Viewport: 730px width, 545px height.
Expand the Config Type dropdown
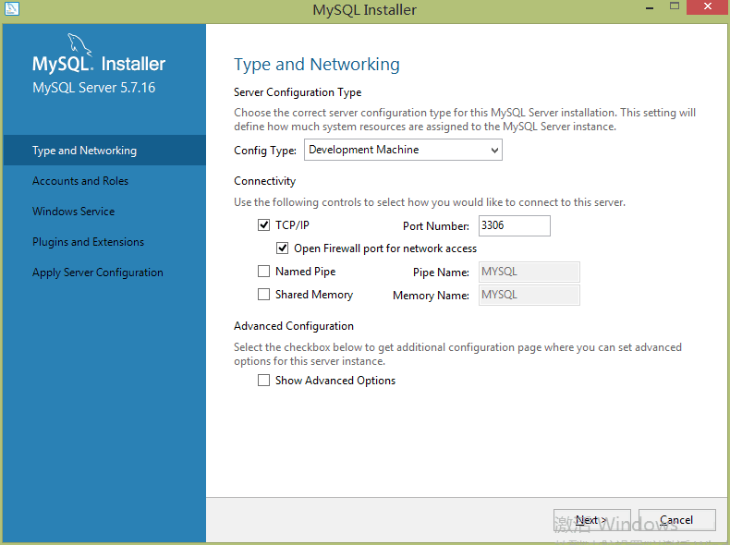[404, 150]
